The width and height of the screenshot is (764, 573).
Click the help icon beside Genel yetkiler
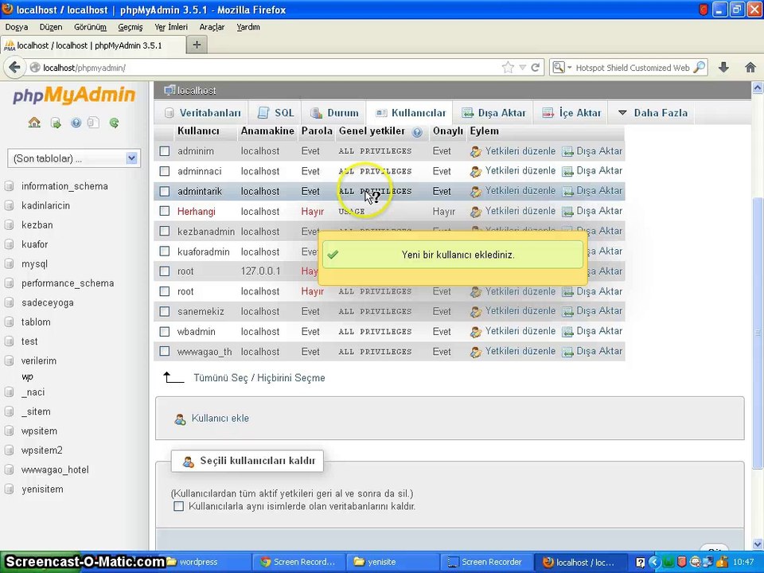pyautogui.click(x=417, y=131)
